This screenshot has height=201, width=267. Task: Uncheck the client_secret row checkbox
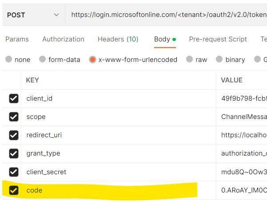click(x=14, y=172)
